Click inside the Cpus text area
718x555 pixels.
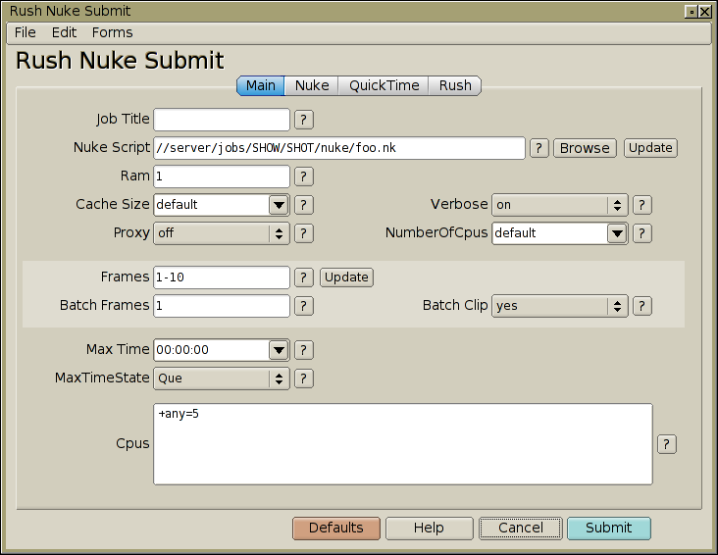[403, 444]
